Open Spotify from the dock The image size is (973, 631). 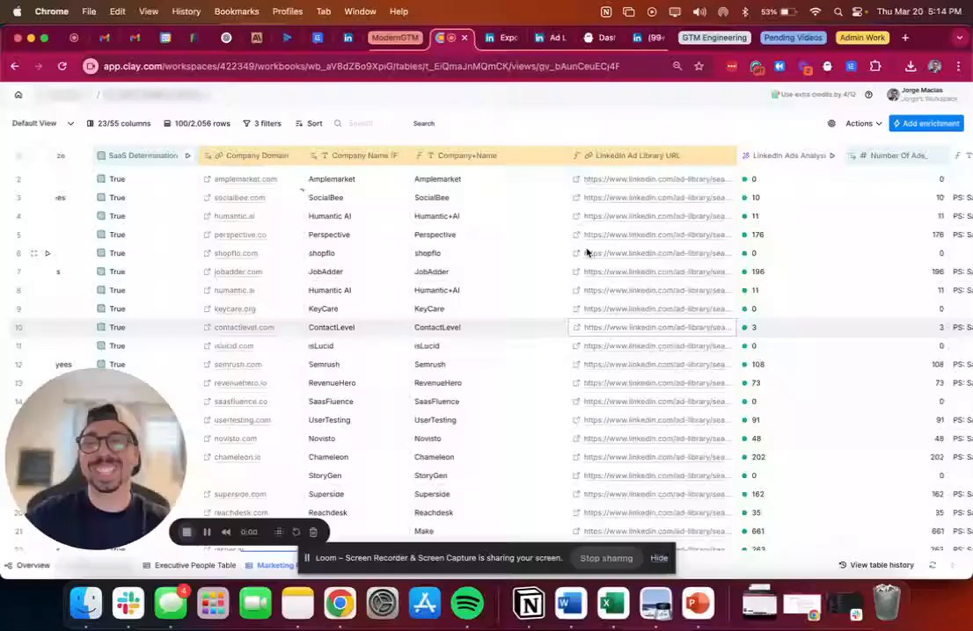(x=467, y=603)
